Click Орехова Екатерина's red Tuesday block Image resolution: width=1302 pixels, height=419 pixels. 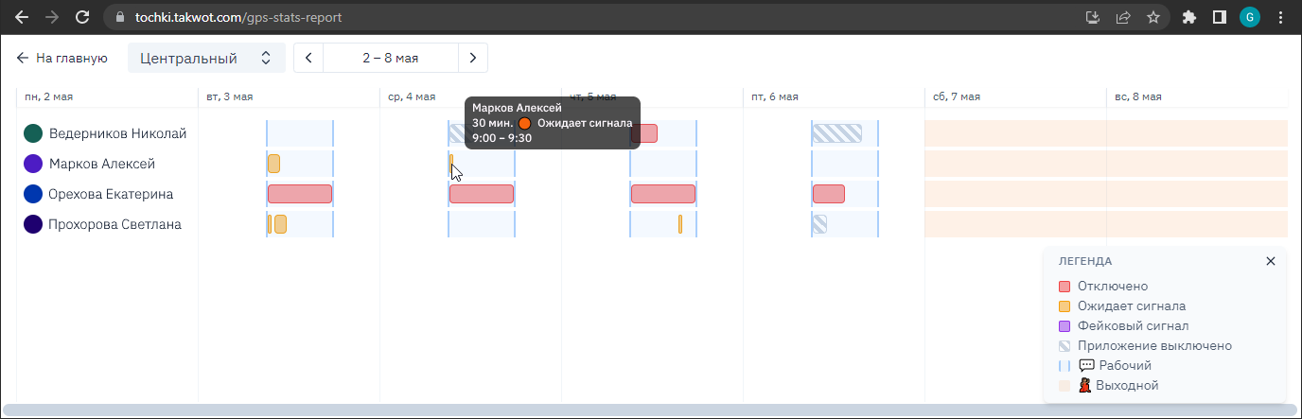pos(299,194)
